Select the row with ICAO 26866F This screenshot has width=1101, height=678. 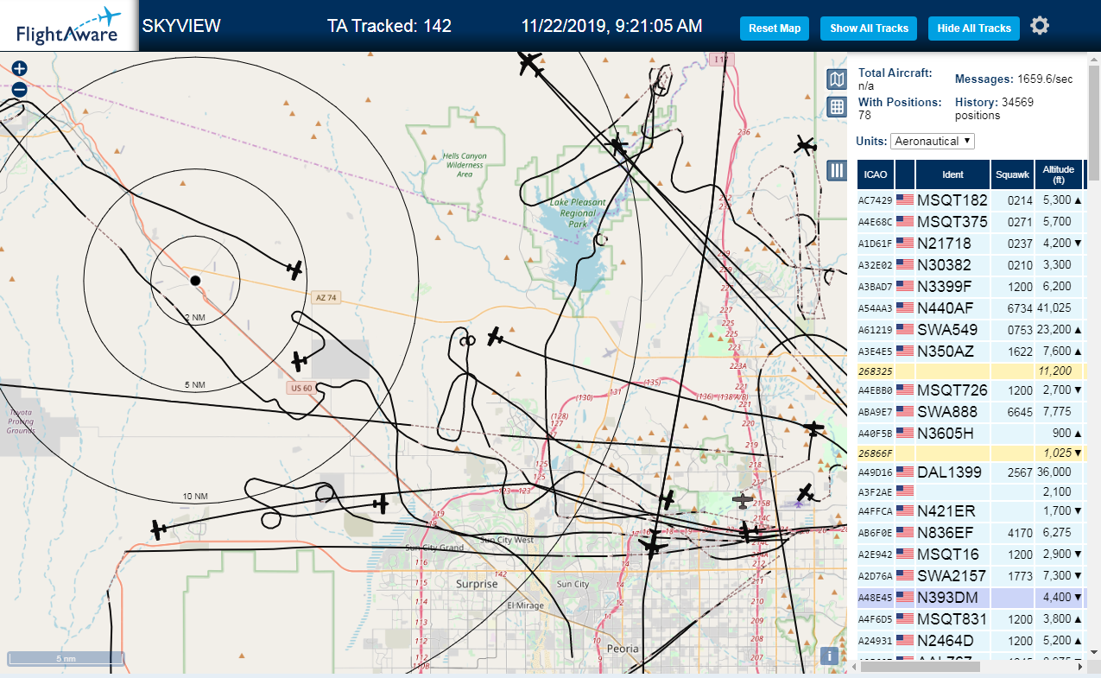tap(971, 453)
